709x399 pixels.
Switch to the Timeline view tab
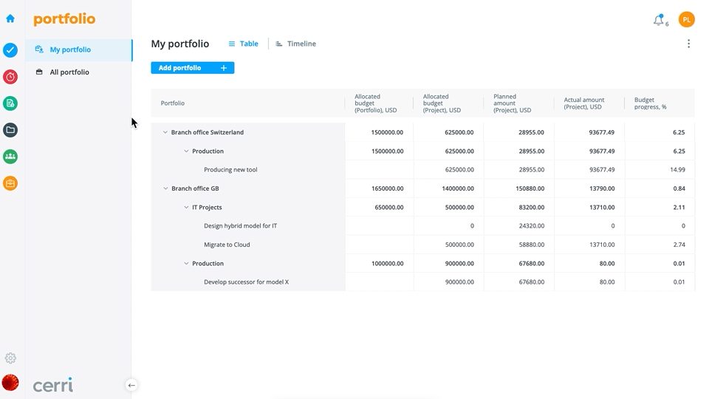(295, 44)
